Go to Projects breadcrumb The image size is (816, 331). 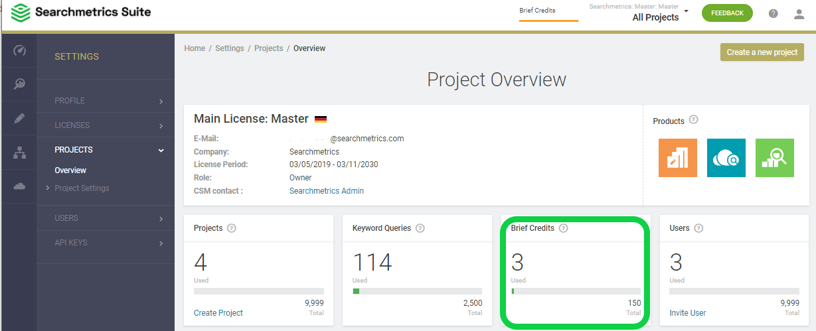tap(269, 48)
